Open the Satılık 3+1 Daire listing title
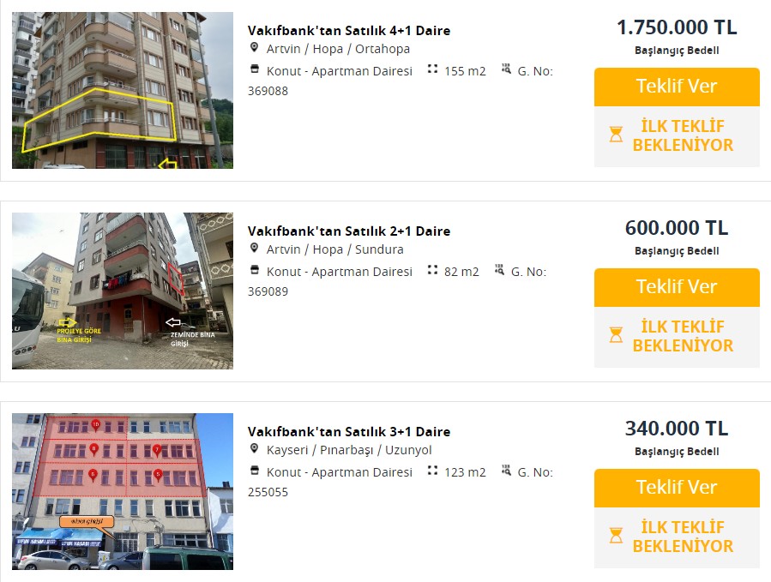 (348, 431)
